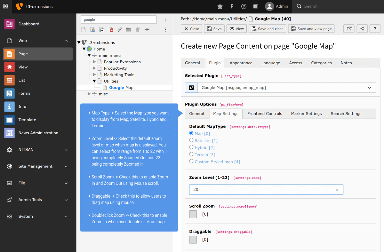The width and height of the screenshot is (384, 252).
Task: Select Hybrid [2] map type
Action: [x=191, y=147]
